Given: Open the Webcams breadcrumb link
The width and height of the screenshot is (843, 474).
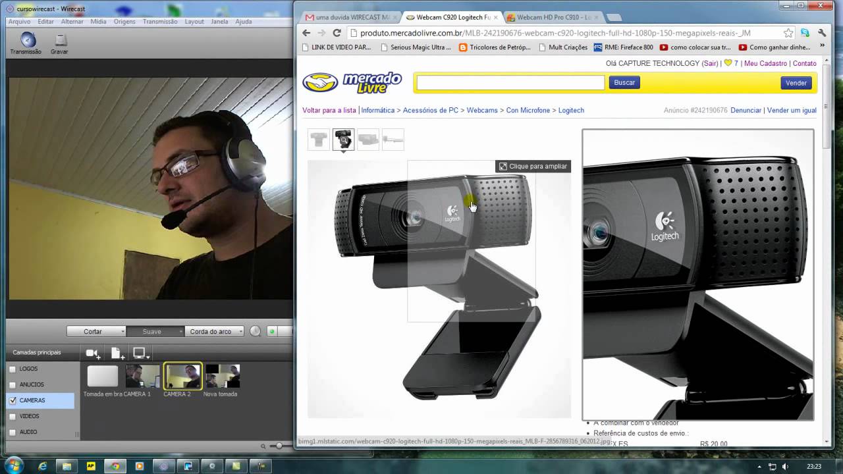Looking at the screenshot, I should [482, 111].
